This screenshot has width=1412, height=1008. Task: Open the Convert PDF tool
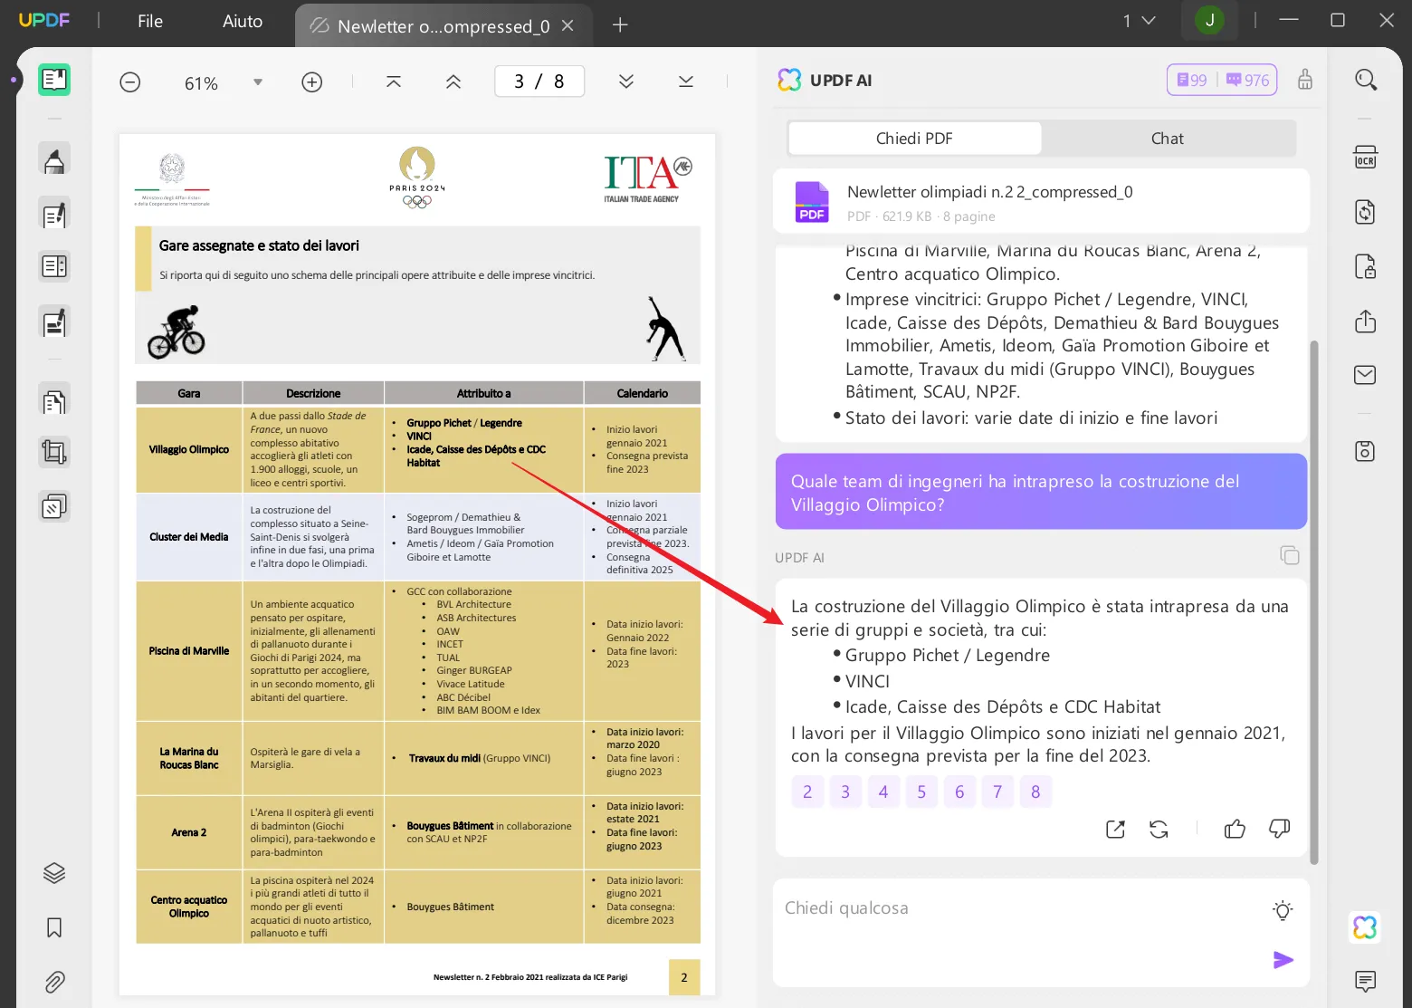coord(1365,212)
